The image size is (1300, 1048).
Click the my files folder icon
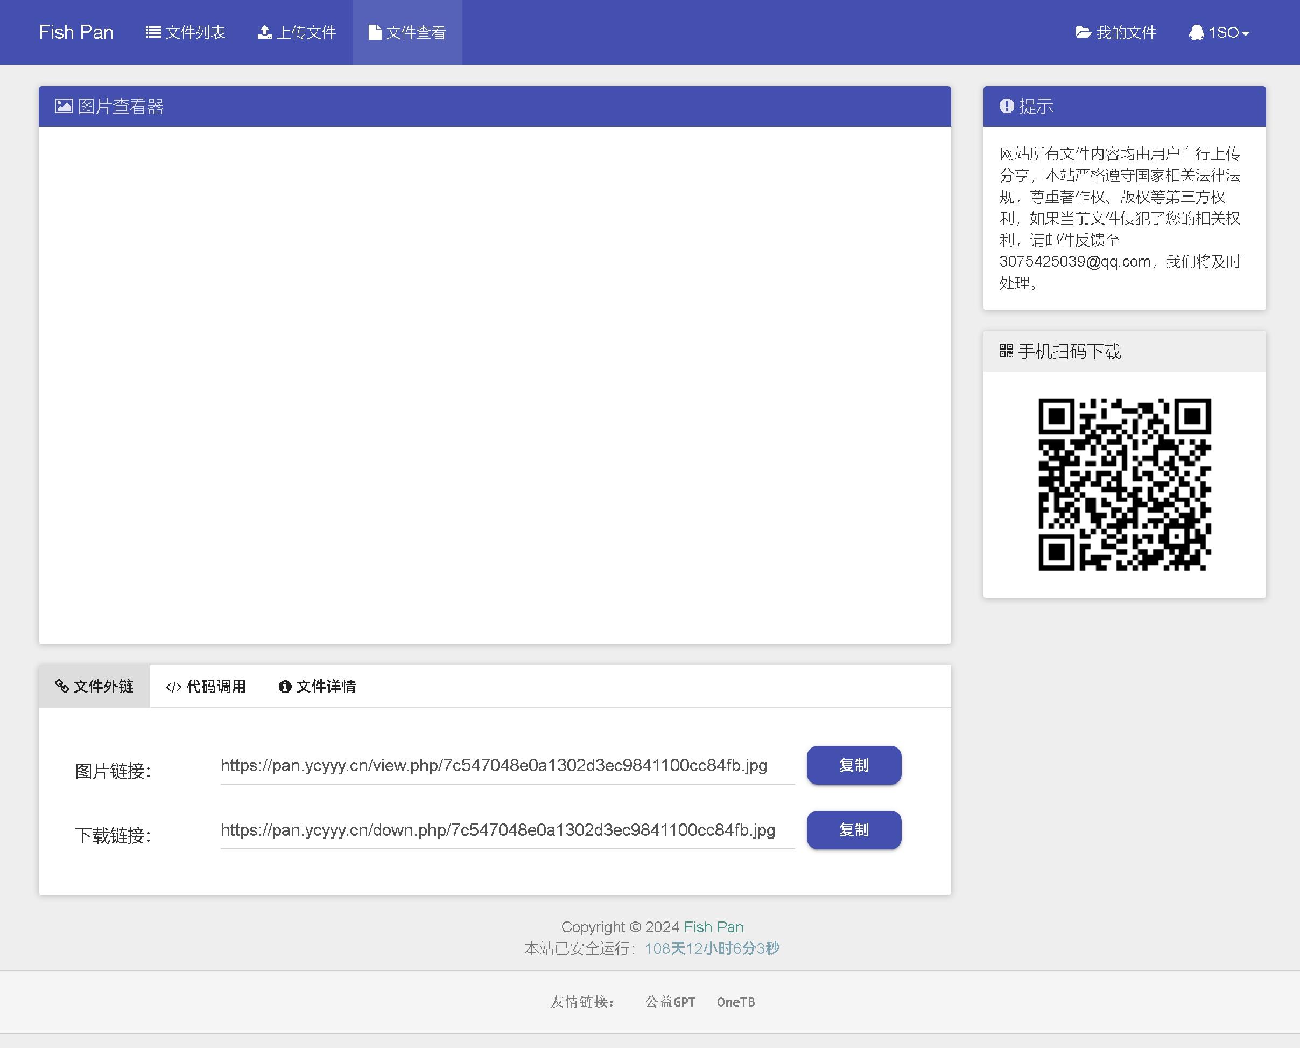click(x=1083, y=32)
